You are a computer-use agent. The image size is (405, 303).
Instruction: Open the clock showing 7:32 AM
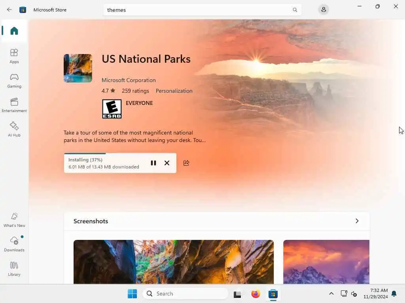pos(376,294)
